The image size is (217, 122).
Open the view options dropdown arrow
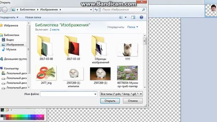click(x=125, y=17)
